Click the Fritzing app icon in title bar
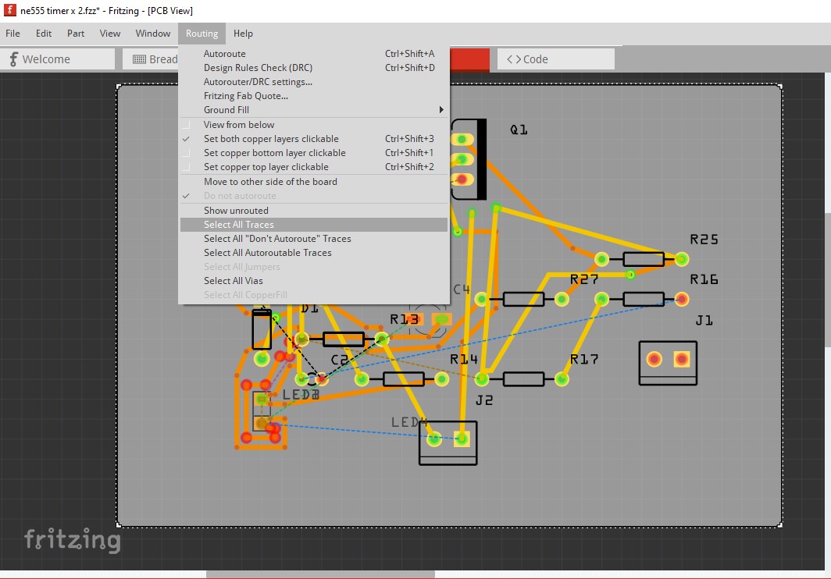 (10, 11)
